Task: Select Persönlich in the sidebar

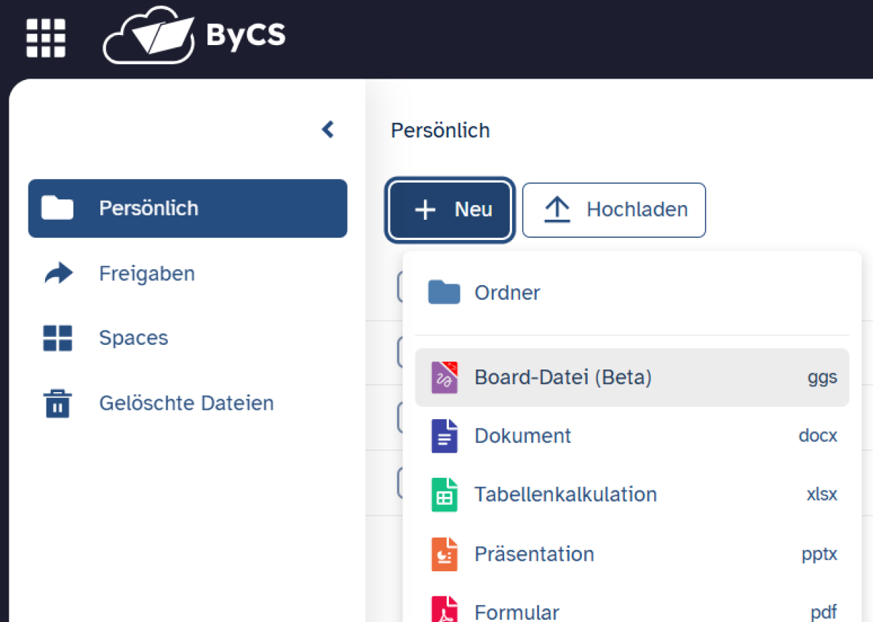Action: point(187,209)
